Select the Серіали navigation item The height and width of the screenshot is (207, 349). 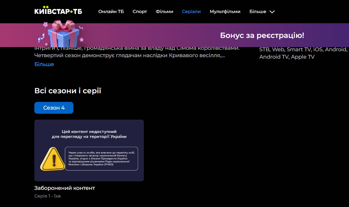tap(191, 12)
